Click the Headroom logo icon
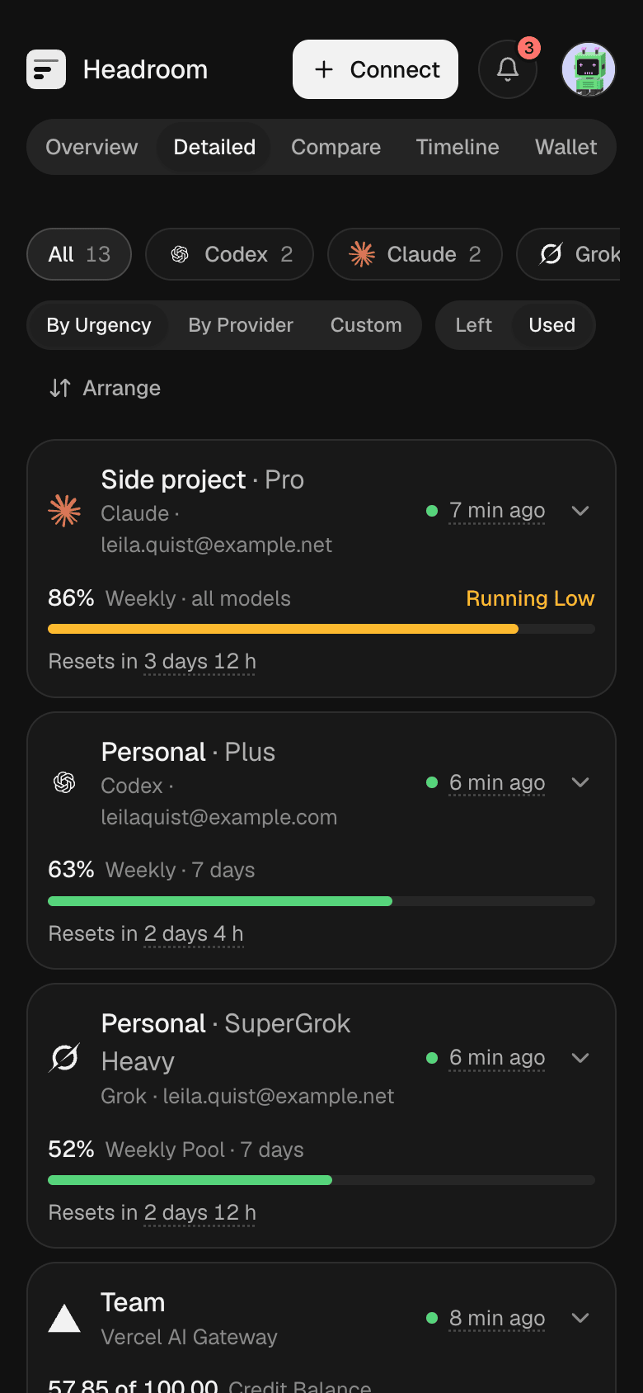643x1393 pixels. pyautogui.click(x=46, y=69)
